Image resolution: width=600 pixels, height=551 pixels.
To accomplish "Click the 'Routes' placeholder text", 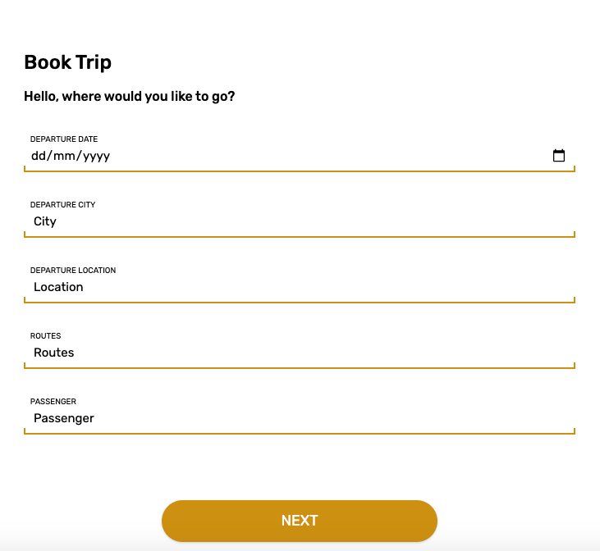I will [x=53, y=353].
